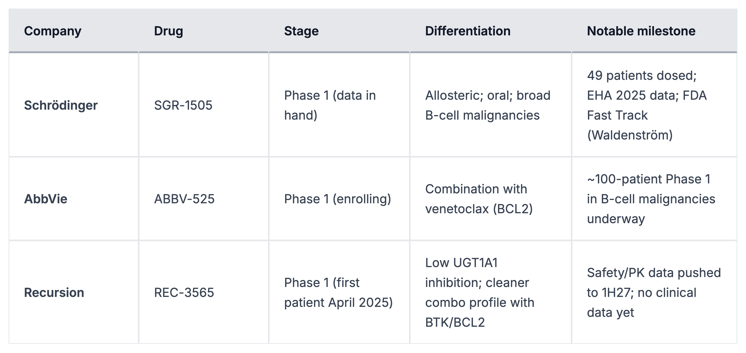
Task: Click the SGR-1505 drug cell
Action: click(x=183, y=105)
